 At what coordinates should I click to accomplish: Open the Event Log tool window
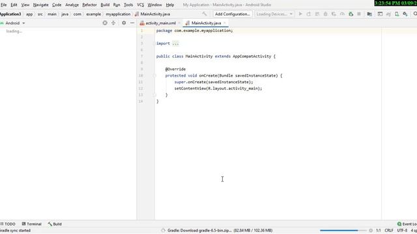tap(407, 224)
